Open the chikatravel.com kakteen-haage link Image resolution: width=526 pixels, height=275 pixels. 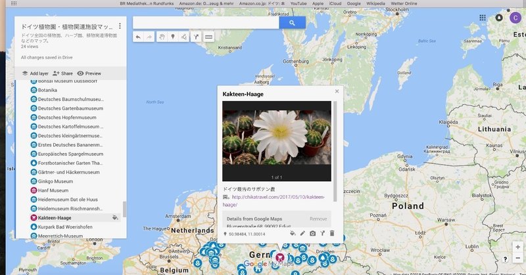point(274,201)
